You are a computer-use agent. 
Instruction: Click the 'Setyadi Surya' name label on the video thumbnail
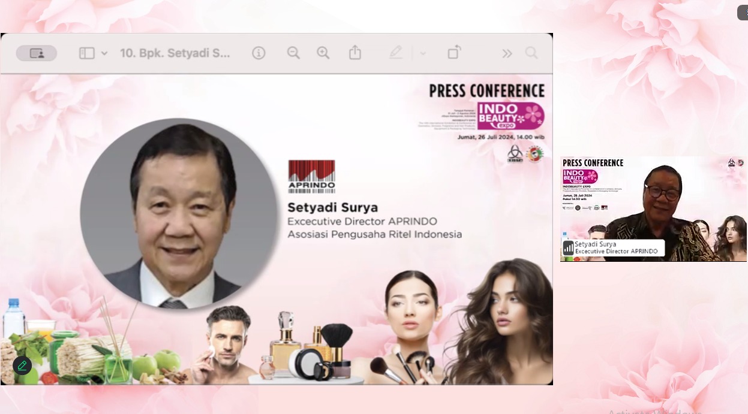click(596, 244)
